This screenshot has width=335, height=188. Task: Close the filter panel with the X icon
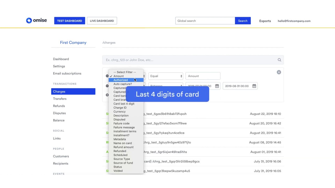coord(279,72)
